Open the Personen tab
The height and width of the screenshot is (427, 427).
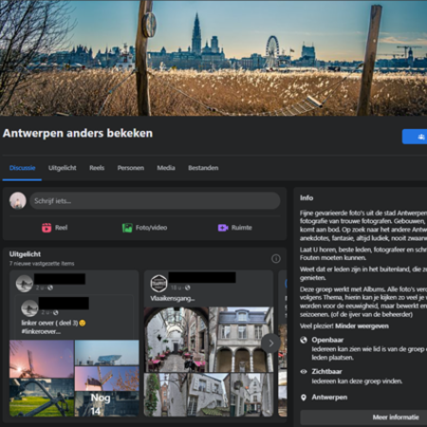[x=131, y=168]
